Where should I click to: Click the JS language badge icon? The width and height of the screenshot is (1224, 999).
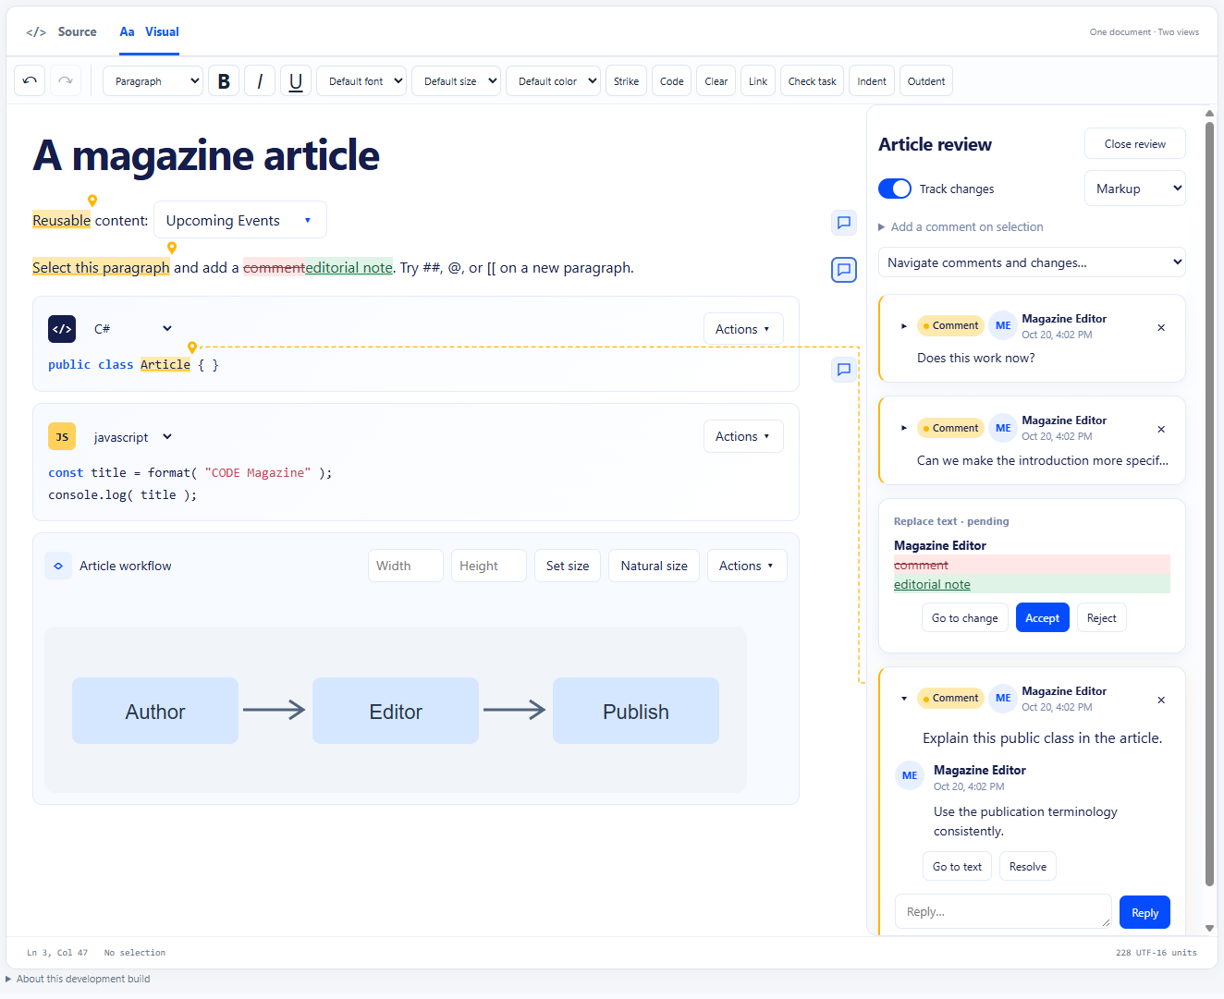[x=62, y=437]
